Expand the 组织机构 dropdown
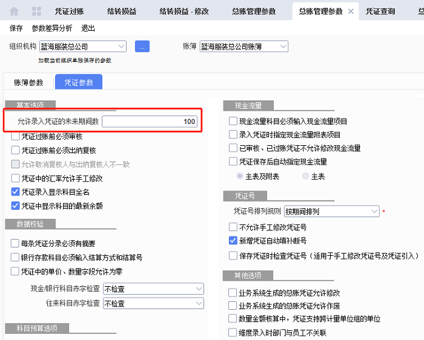The width and height of the screenshot is (424, 340). (x=121, y=47)
